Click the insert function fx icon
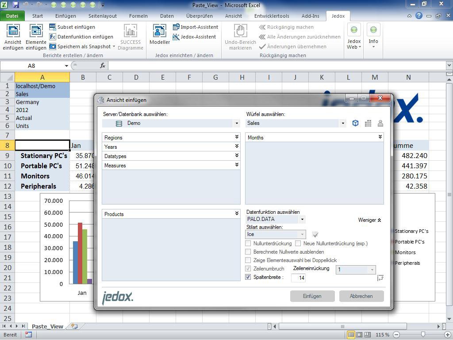453x340 pixels. pyautogui.click(x=103, y=66)
